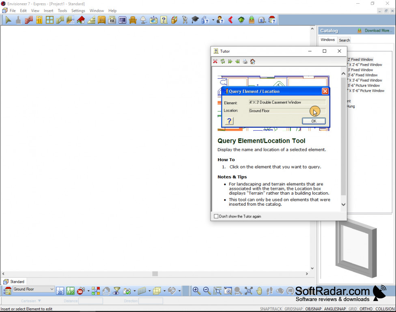396x312 pixels.
Task: Switch to the green 2D designer view
Action: (x=71, y=291)
